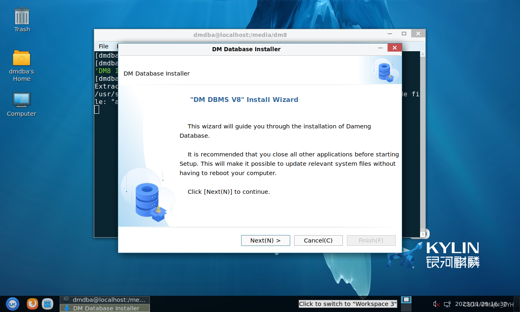Launch Firefox from the taskbar
Screen dimensions: 520x312
[x=32, y=304]
